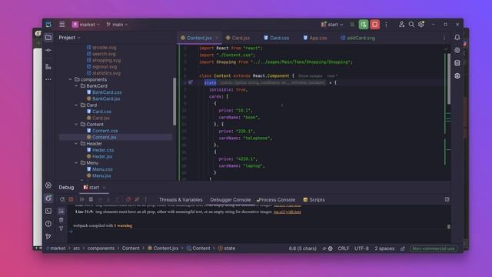Open Threads & Variables tab
The height and width of the screenshot is (277, 492).
181,200
